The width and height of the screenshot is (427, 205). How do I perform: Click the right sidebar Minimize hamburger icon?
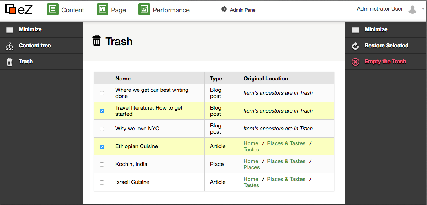coord(355,29)
